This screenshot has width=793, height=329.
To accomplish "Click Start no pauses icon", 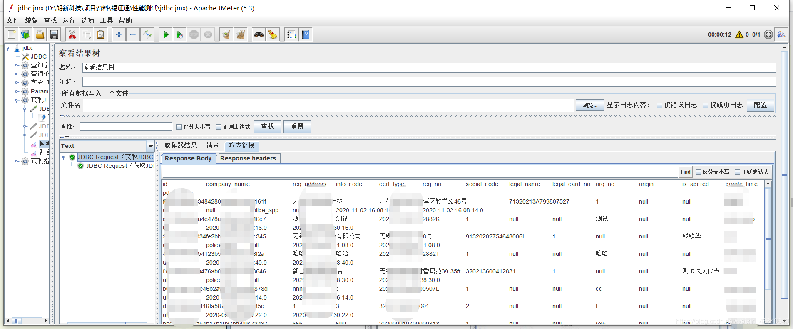I will pyautogui.click(x=180, y=34).
